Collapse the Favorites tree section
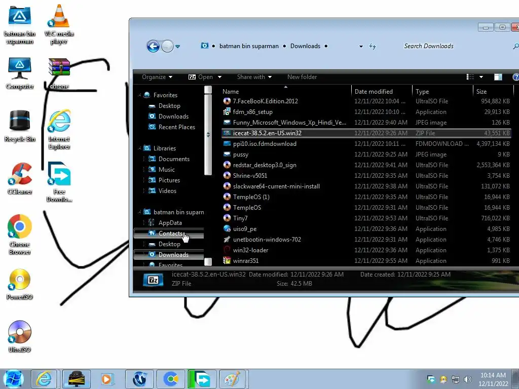This screenshot has width=519, height=389. point(139,95)
